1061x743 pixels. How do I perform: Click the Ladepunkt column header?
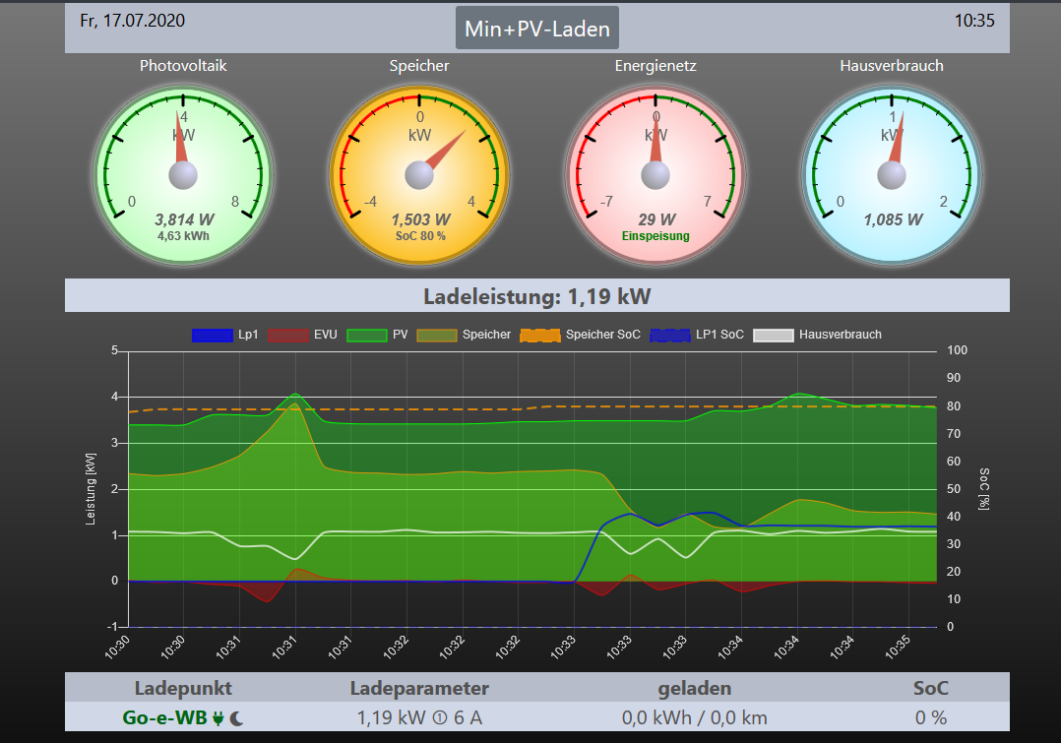(183, 688)
